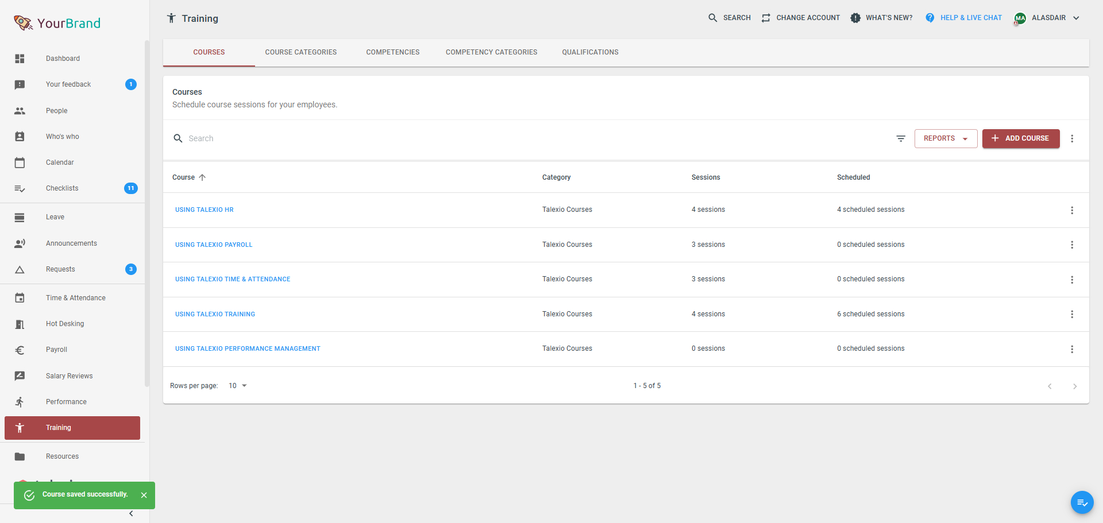Open row menu for Using Talexio Payroll
This screenshot has width=1103, height=523.
[1072, 245]
